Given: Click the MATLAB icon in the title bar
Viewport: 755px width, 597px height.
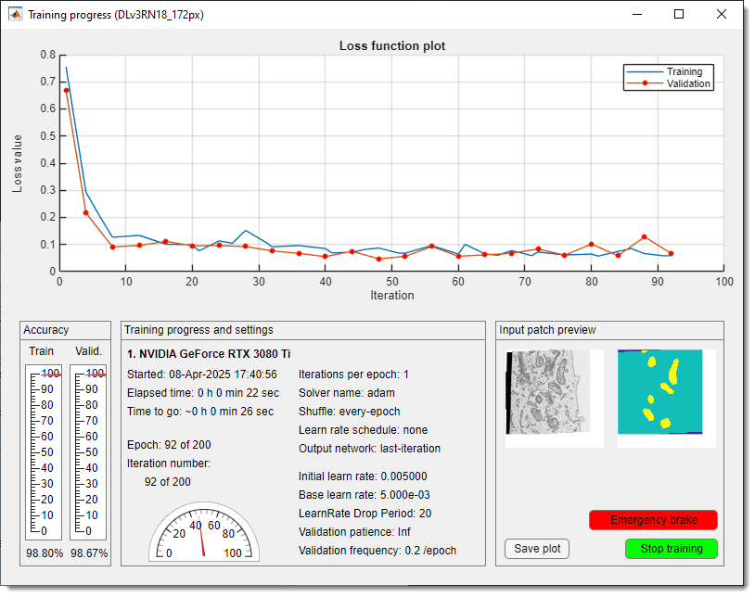Looking at the screenshot, I should (x=17, y=15).
